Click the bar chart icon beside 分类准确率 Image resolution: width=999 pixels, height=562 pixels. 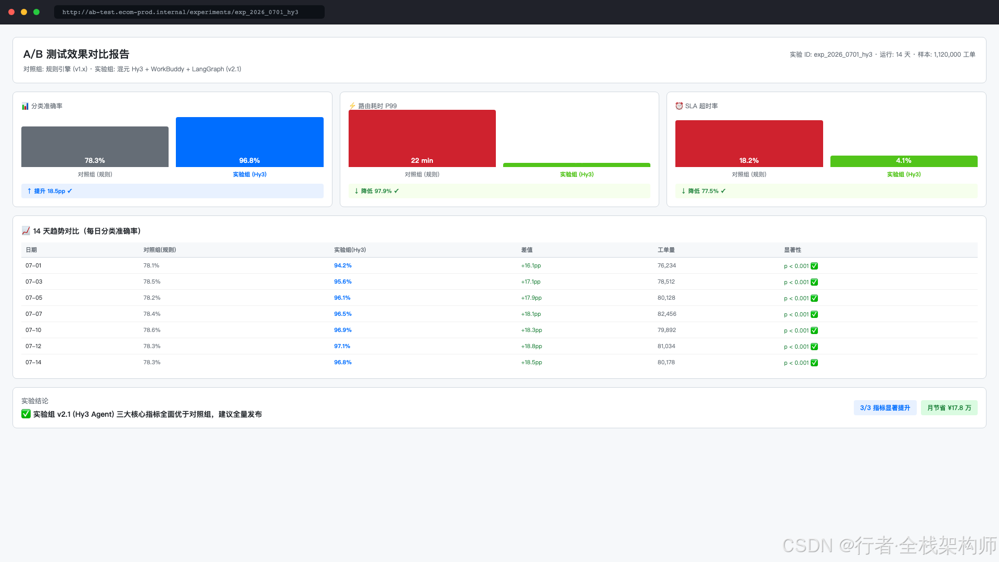click(25, 106)
